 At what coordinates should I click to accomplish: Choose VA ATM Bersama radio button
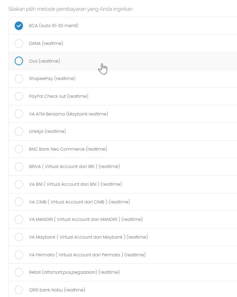[x=19, y=114]
